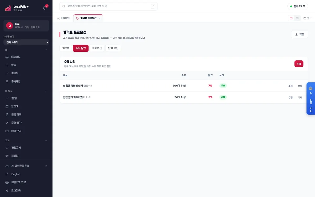Select the 가격표·프로모션 tab
315x197 pixels.
point(88,18)
